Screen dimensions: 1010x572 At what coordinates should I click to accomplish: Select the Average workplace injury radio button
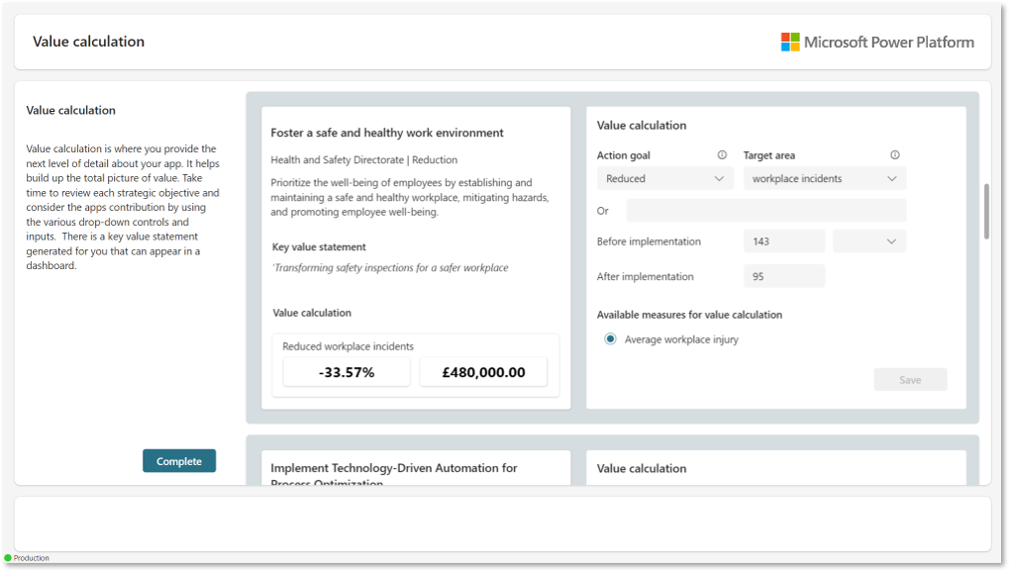pos(610,339)
